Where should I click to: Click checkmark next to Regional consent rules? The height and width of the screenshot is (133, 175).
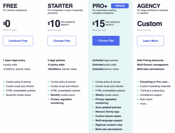coord(93,125)
